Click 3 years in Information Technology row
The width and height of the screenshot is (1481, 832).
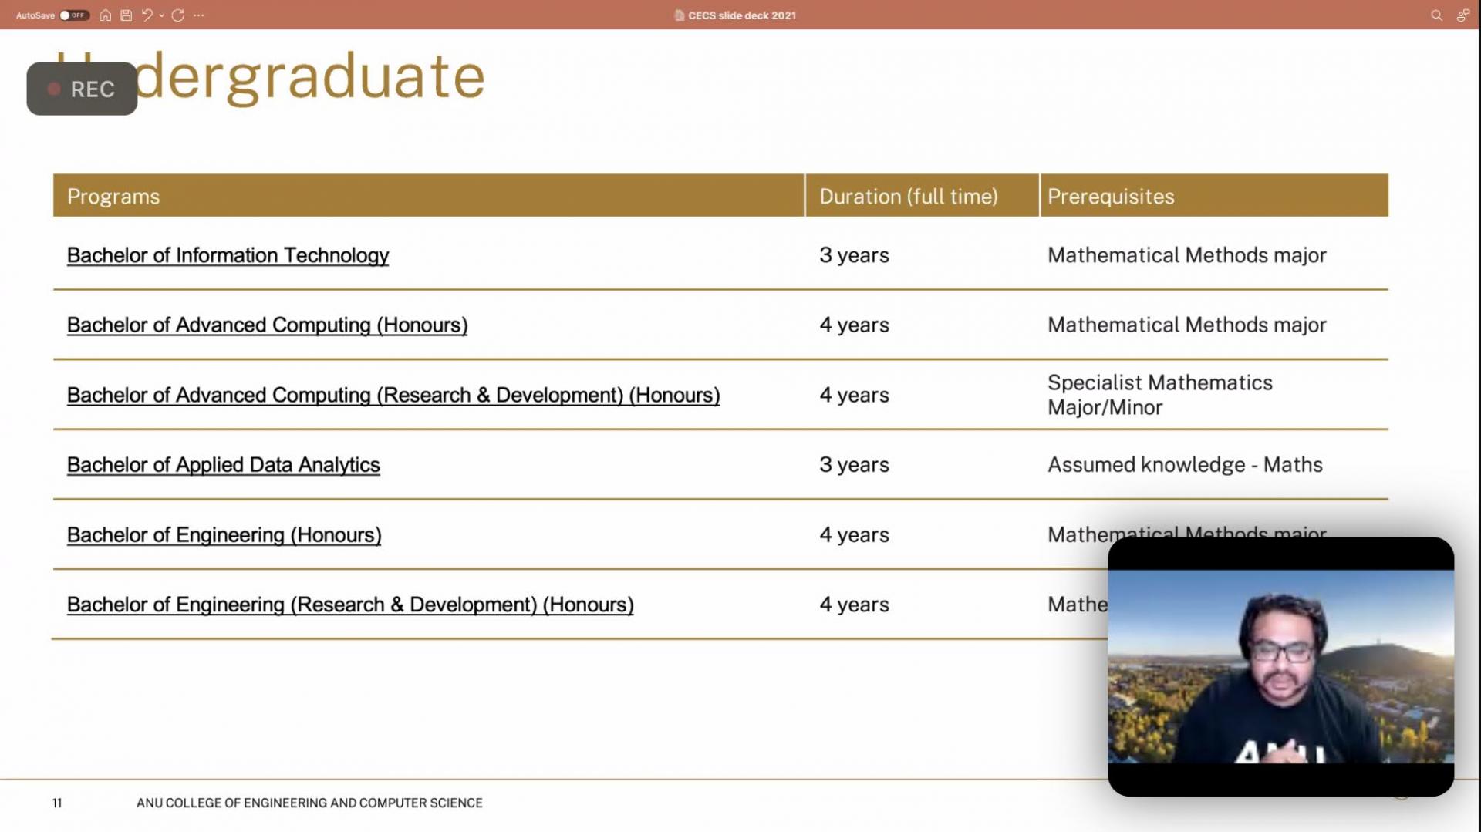854,255
